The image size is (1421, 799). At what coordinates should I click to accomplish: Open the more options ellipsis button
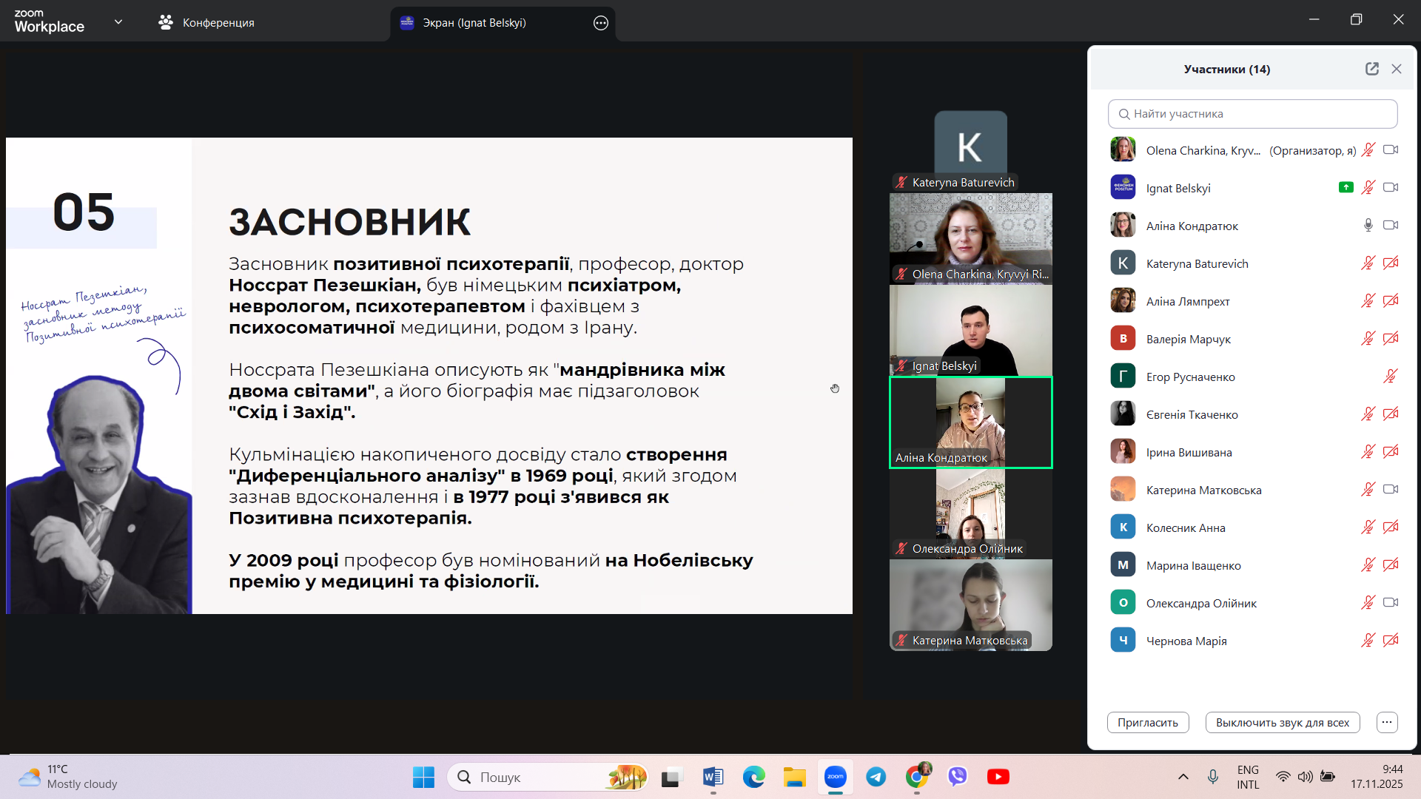[x=1387, y=722]
